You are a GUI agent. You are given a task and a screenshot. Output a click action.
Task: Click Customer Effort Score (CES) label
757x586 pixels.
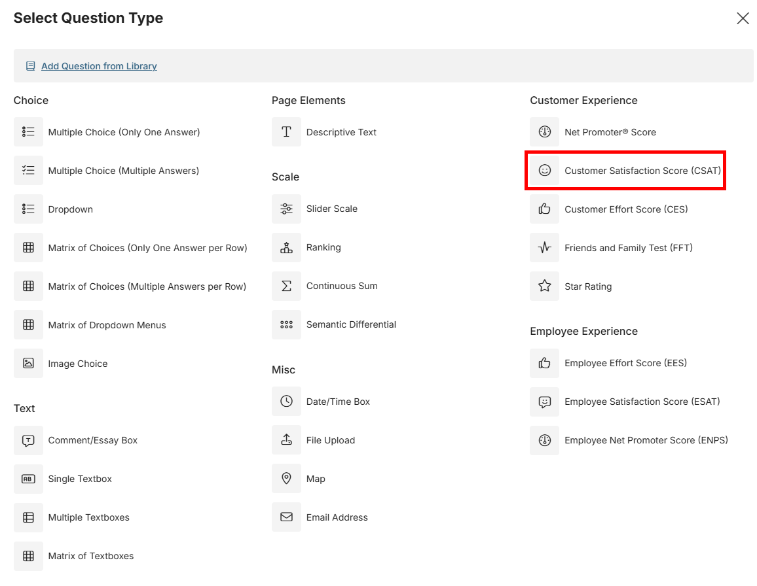tap(626, 209)
